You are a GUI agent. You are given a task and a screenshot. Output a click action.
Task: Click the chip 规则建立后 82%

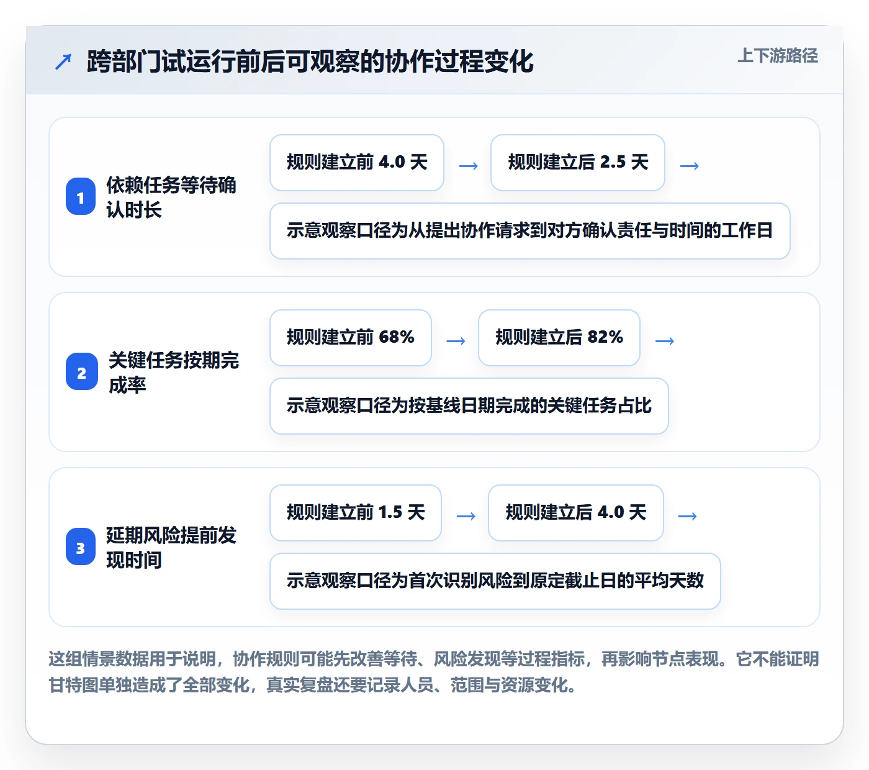559,338
